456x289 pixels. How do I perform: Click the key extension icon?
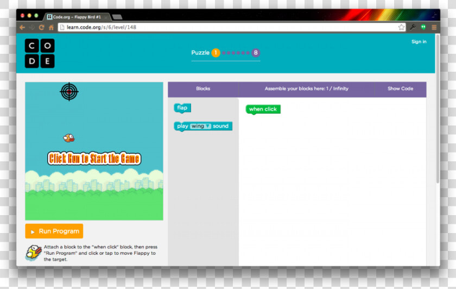click(x=413, y=27)
